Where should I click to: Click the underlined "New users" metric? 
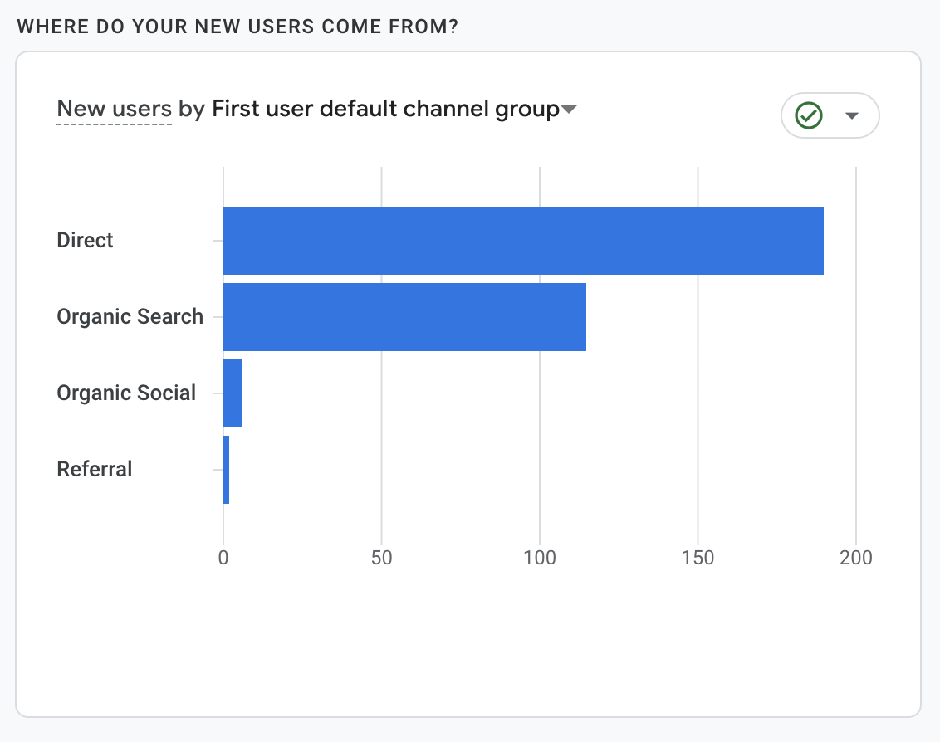(x=114, y=109)
